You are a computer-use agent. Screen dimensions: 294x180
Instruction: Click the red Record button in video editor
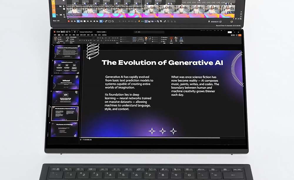pyautogui.click(x=69, y=21)
